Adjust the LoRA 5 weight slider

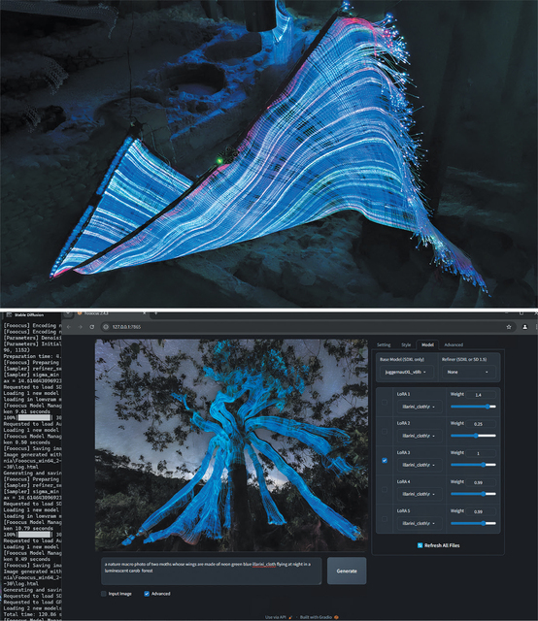coord(473,523)
